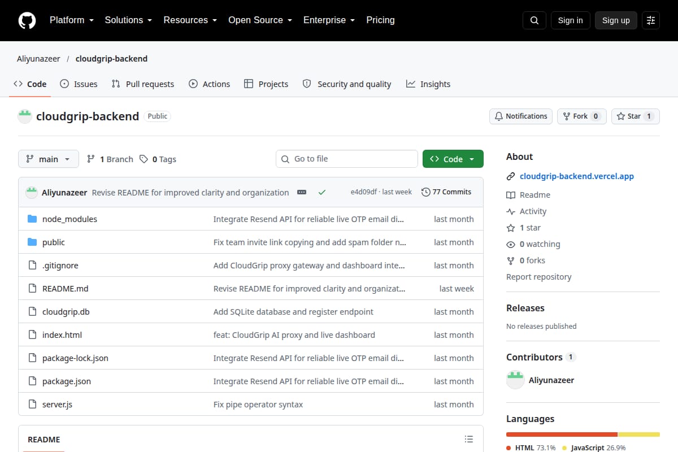Open the Platform dropdown menu
This screenshot has width=678, height=452.
(71, 20)
